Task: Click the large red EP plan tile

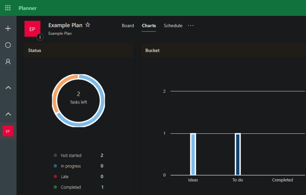Action: pyautogui.click(x=32, y=29)
